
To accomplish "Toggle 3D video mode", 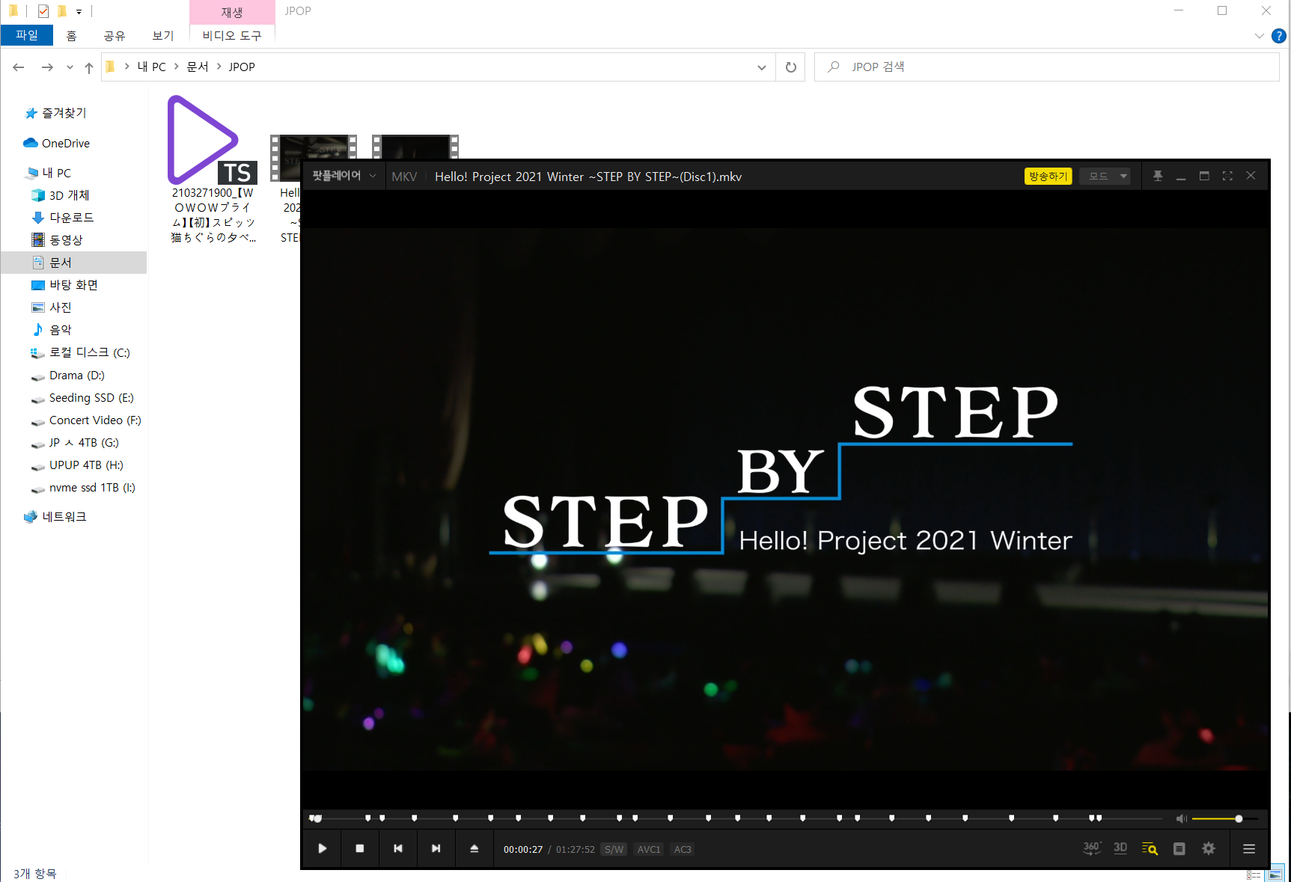I will (1120, 848).
